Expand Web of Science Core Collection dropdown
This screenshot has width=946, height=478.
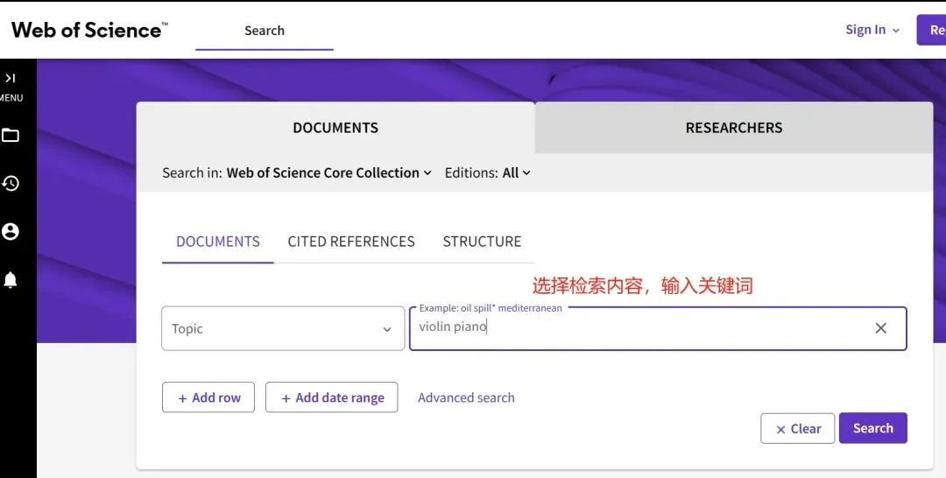tap(328, 173)
